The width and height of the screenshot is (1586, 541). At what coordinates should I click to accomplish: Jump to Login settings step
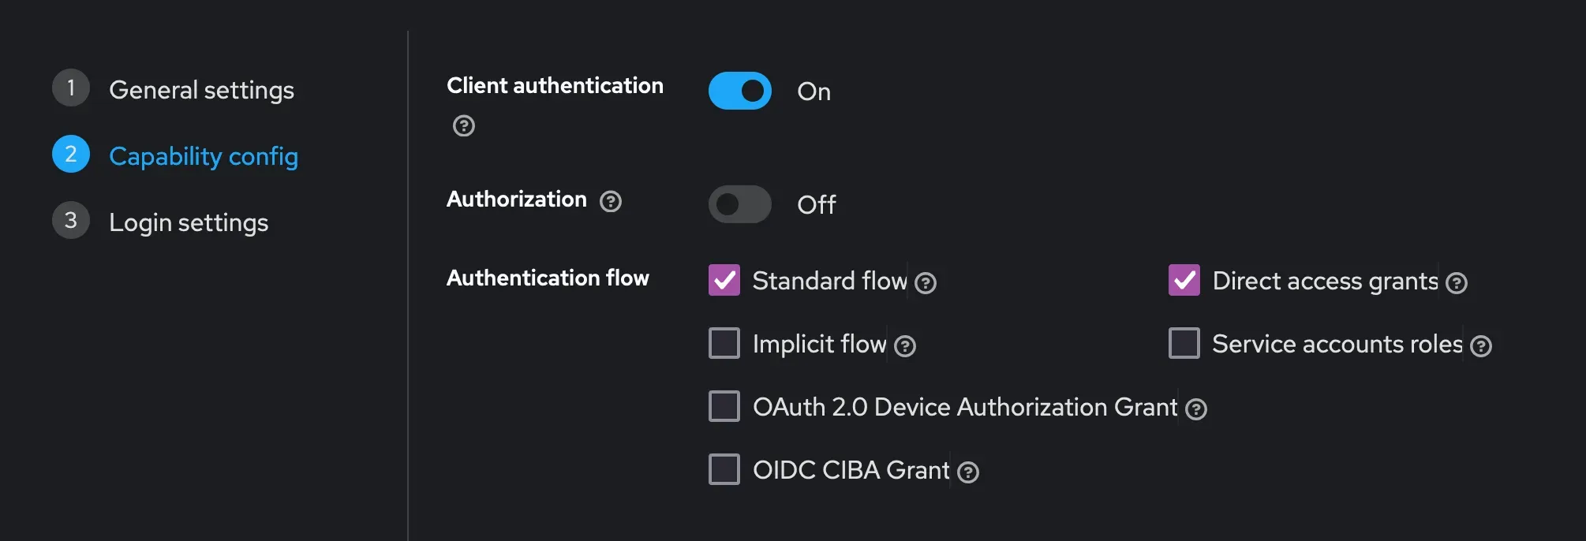coord(189,222)
